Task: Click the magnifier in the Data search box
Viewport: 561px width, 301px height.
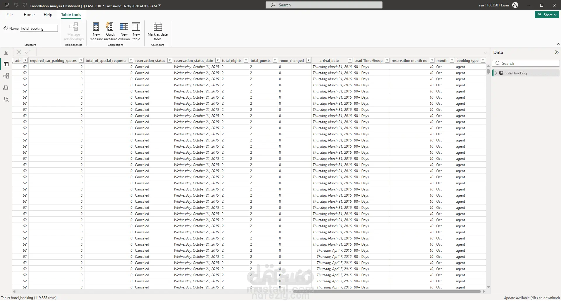Action: tap(498, 63)
